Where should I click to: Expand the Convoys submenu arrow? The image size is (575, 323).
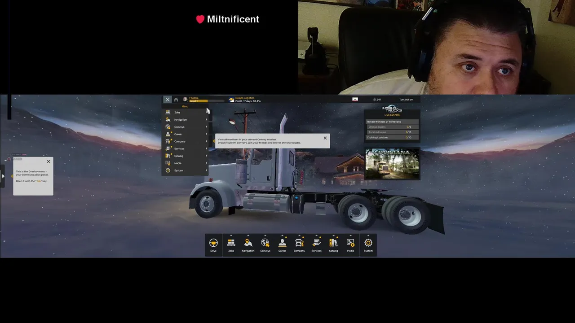tap(207, 127)
